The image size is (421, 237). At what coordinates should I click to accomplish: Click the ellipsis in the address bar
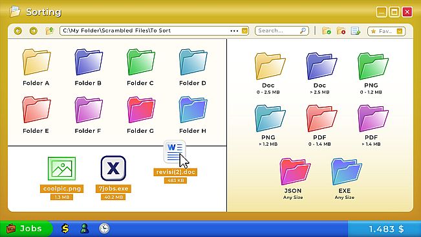(x=234, y=31)
